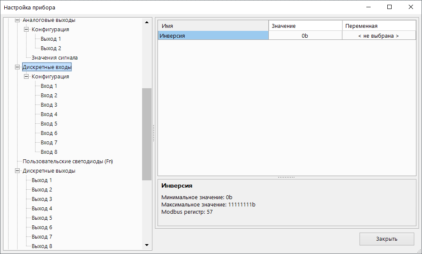Screen dimensions: 422x254
Task: Select Вход 8 in the tree
Action: [49, 152]
